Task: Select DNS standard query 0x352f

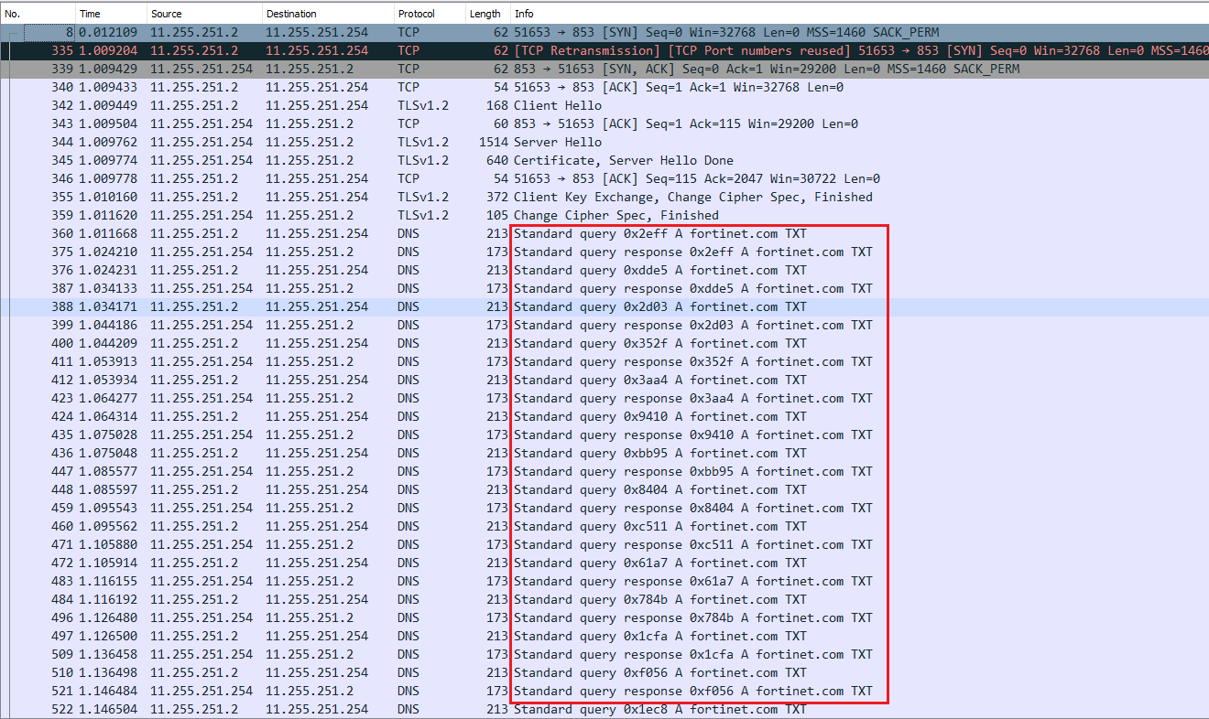Action: point(604,343)
